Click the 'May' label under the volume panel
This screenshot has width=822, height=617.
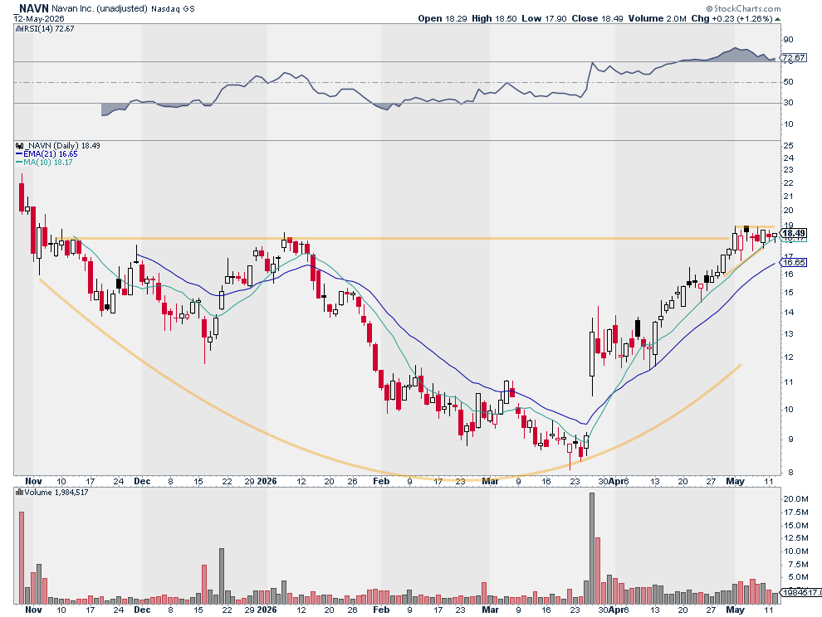[735, 610]
